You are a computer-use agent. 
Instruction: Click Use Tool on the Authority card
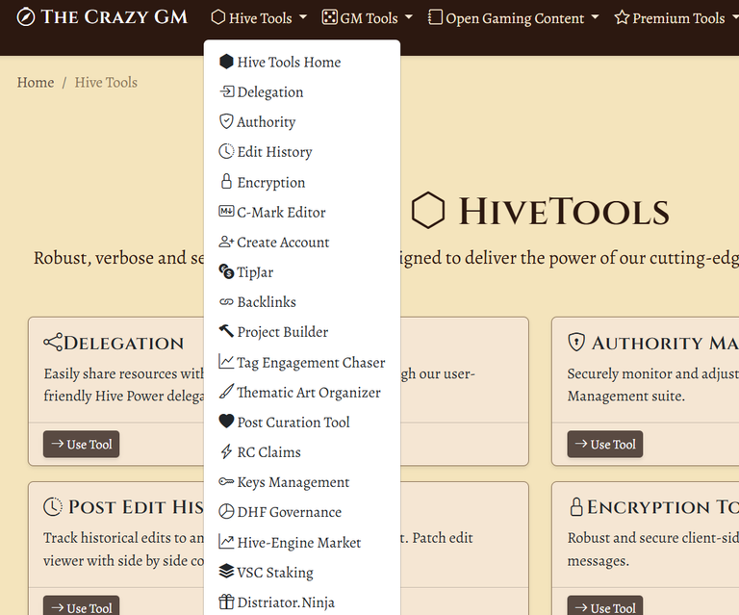point(604,444)
